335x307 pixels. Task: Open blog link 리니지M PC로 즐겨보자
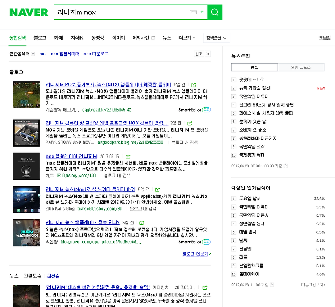pos(109,84)
